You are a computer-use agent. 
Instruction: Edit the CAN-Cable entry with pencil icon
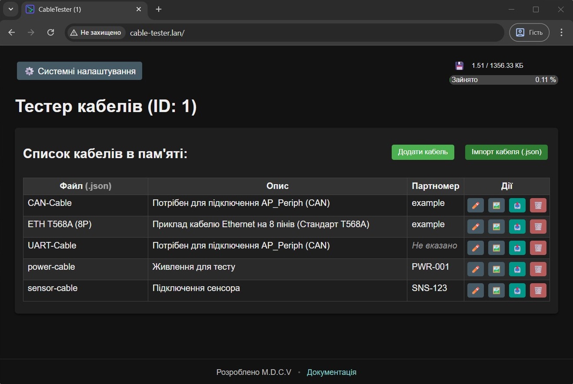pos(475,205)
